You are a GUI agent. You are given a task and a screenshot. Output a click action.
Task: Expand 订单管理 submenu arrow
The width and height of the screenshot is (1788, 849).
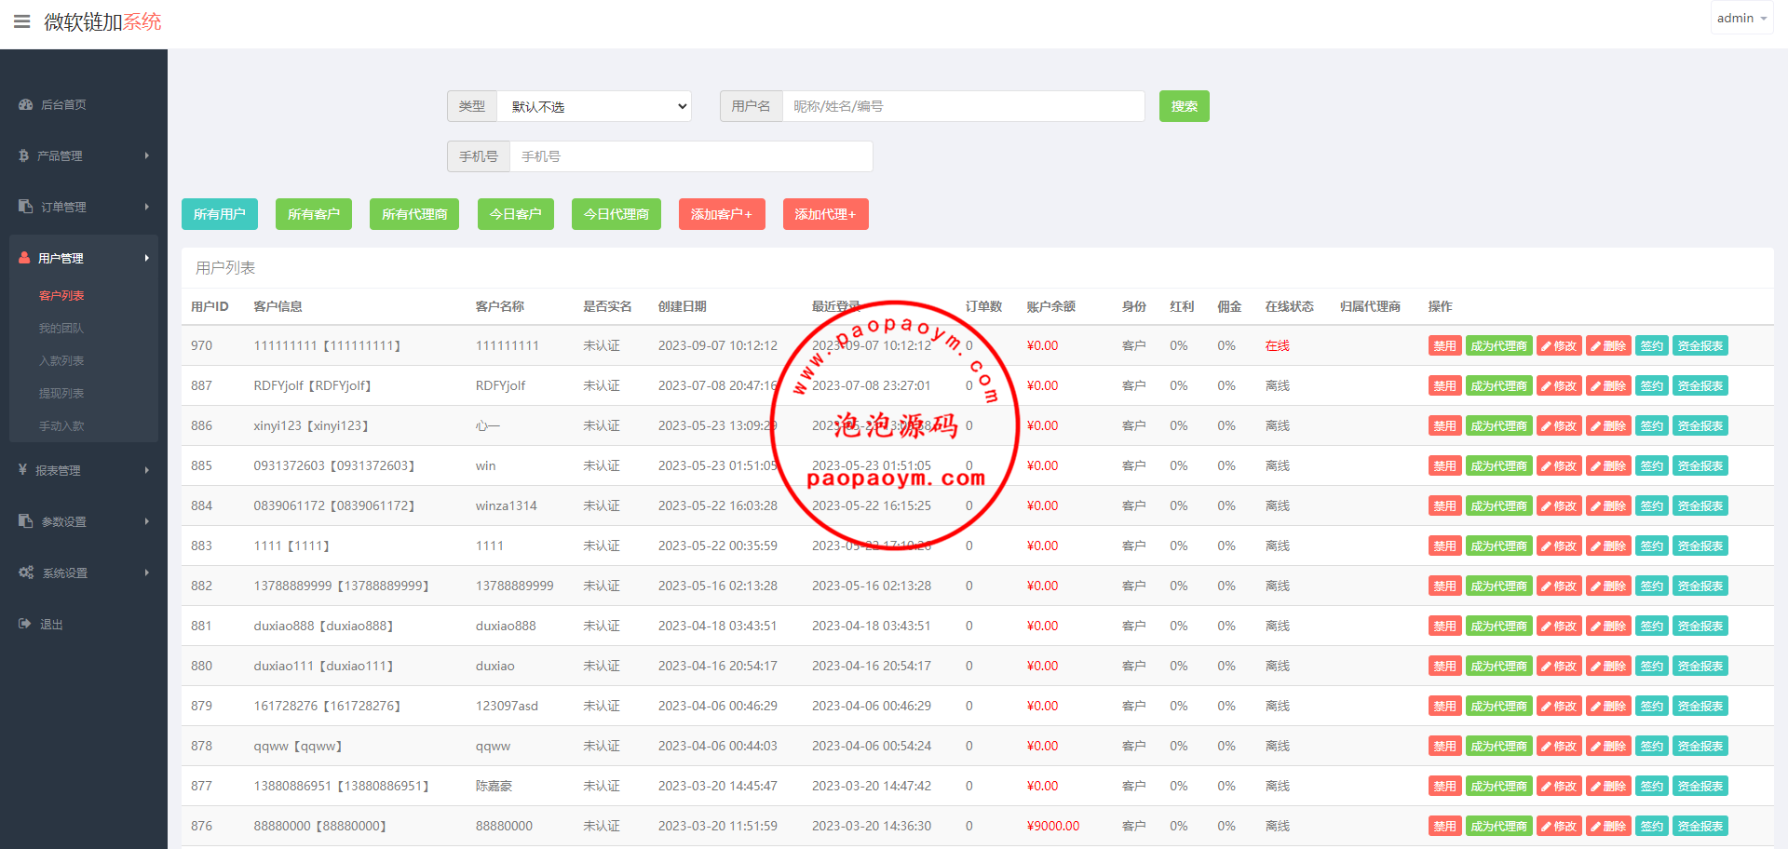click(x=147, y=207)
